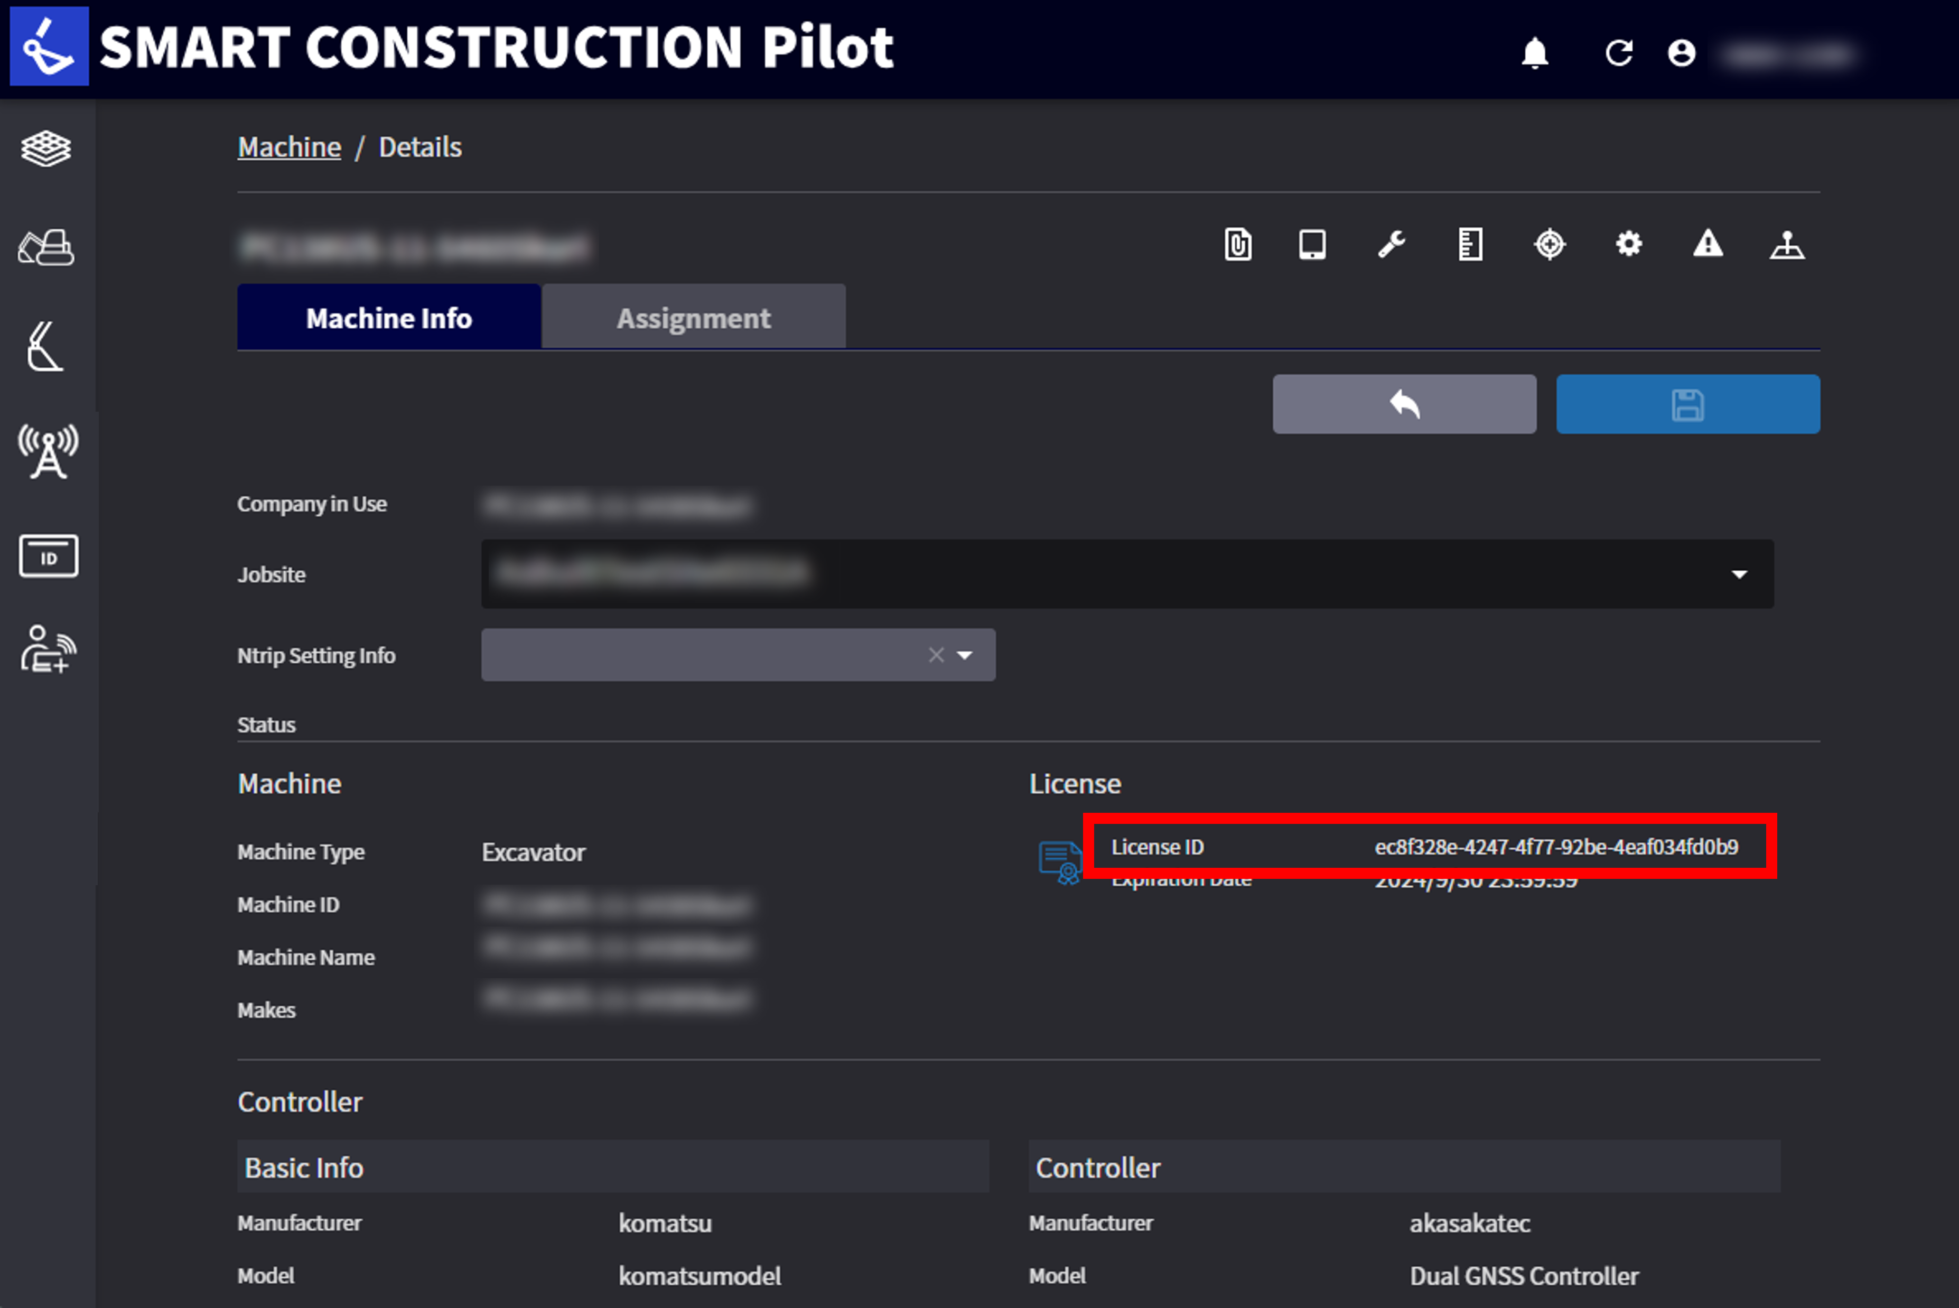The height and width of the screenshot is (1308, 1959).
Task: Click the target crosshair toolbar icon
Action: click(x=1550, y=244)
